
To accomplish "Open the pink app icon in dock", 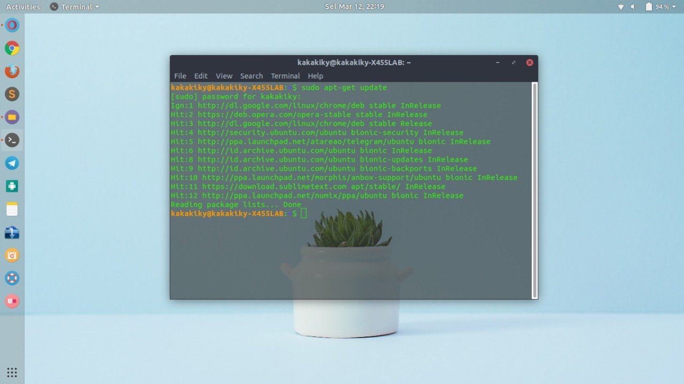I will click(x=12, y=301).
